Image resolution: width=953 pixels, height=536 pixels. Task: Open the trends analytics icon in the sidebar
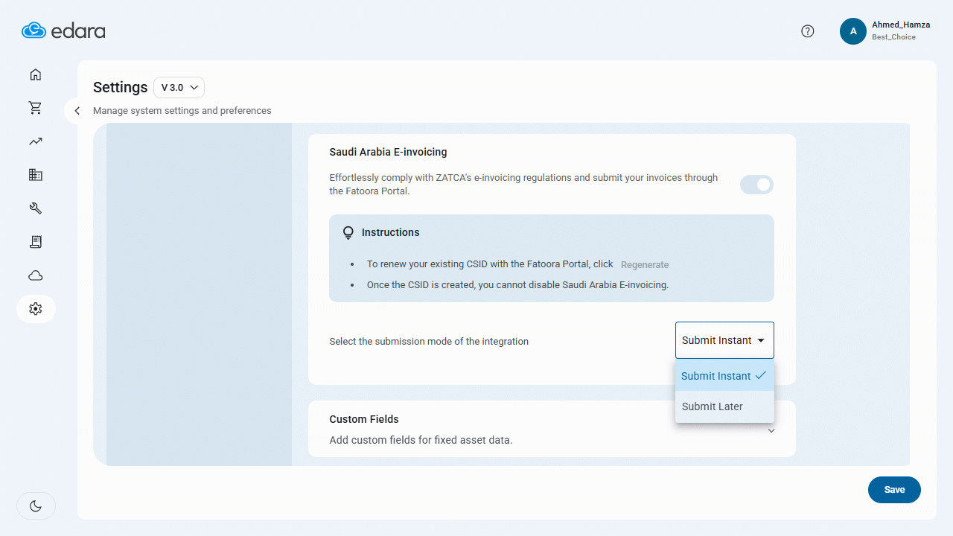pyautogui.click(x=35, y=141)
